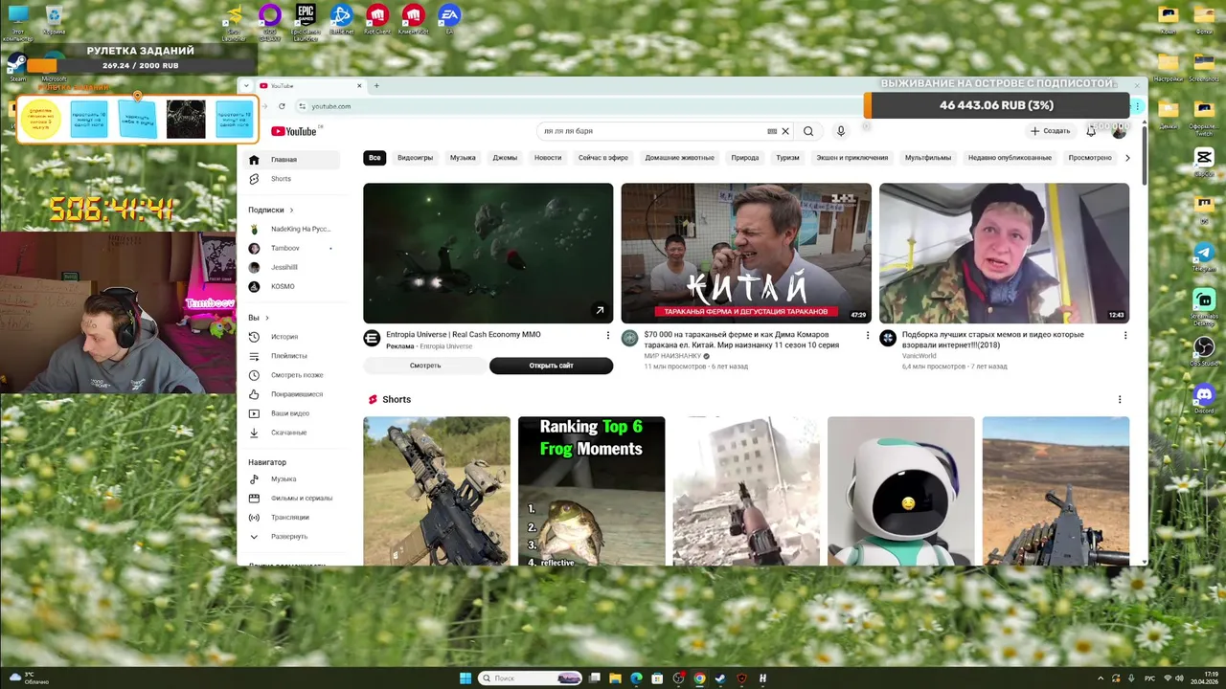
Task: Open the Китай cockroach farm video thumbnail
Action: (746, 254)
